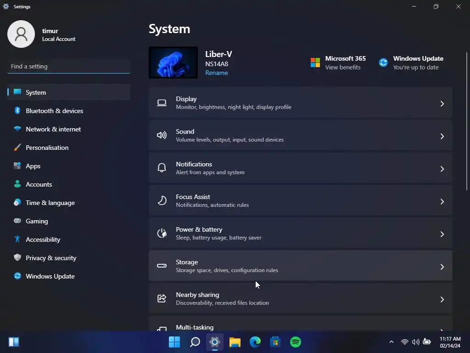This screenshot has height=353, width=470.
Task: Click "Discoverability, received files location" text
Action: tap(223, 303)
